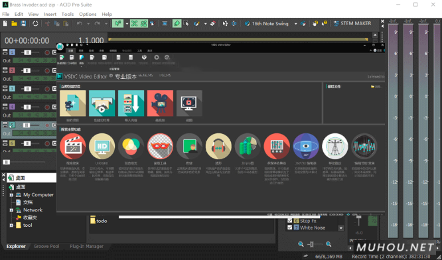This screenshot has width=442, height=260.
Task: Click the circular refresh icon in ACID toolbar
Action: [x=35, y=24]
